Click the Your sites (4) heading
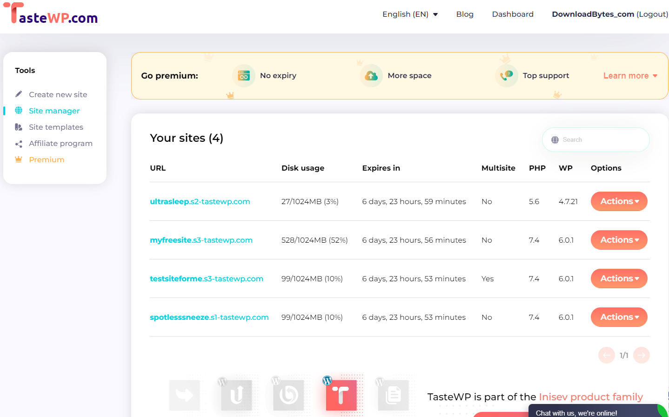This screenshot has height=417, width=669. 187,138
